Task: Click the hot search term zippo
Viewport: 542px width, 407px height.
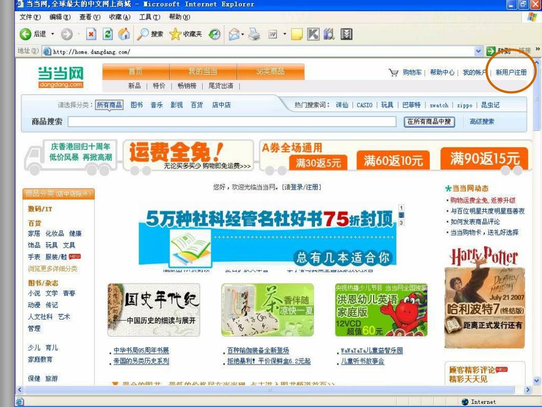Action: pos(465,105)
